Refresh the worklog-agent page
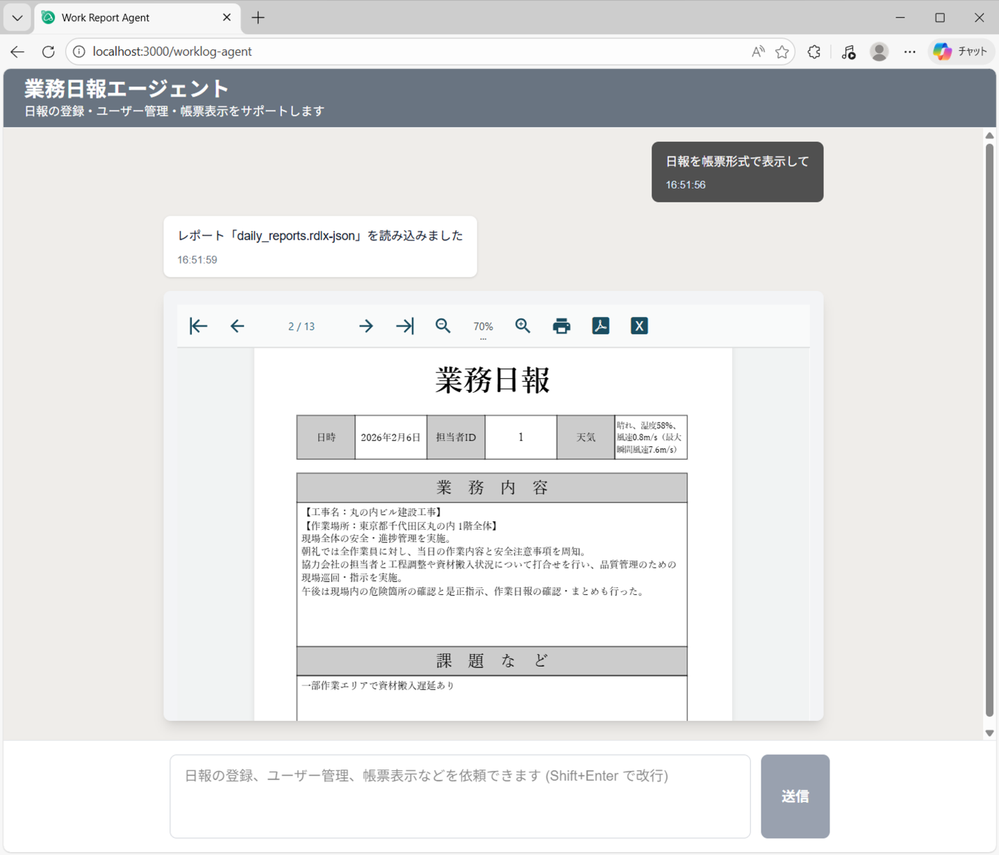This screenshot has width=999, height=855. [x=48, y=51]
